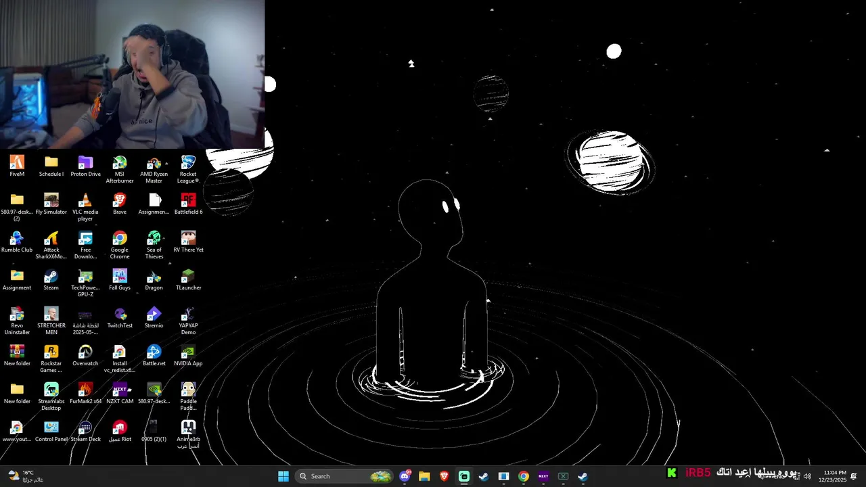Open the Assignmen... document file
This screenshot has width=866, height=487.
tap(154, 204)
